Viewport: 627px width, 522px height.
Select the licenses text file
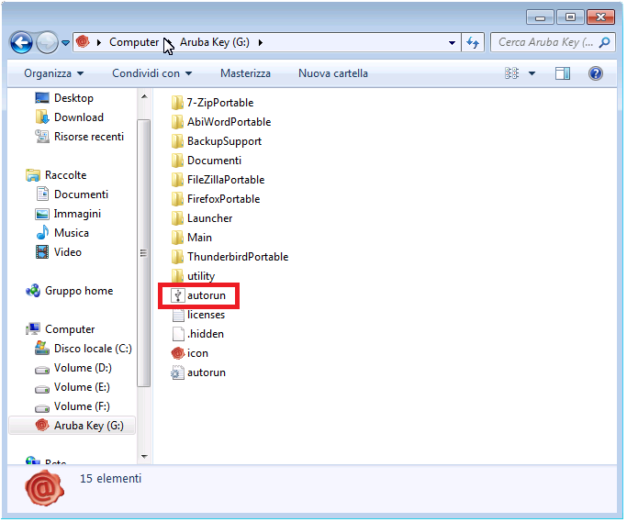(206, 315)
